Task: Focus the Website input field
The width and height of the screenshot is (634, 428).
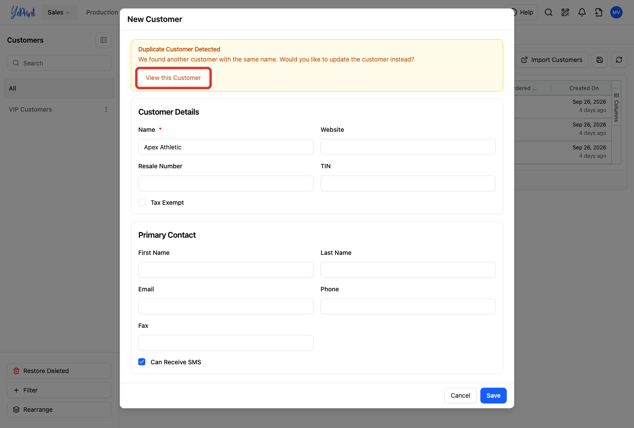Action: coord(408,147)
